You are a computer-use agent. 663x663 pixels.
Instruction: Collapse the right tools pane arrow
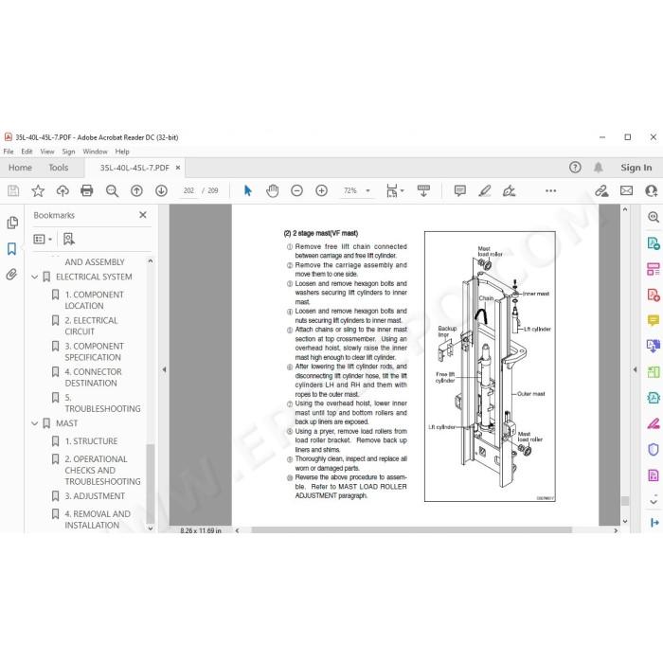click(x=635, y=369)
